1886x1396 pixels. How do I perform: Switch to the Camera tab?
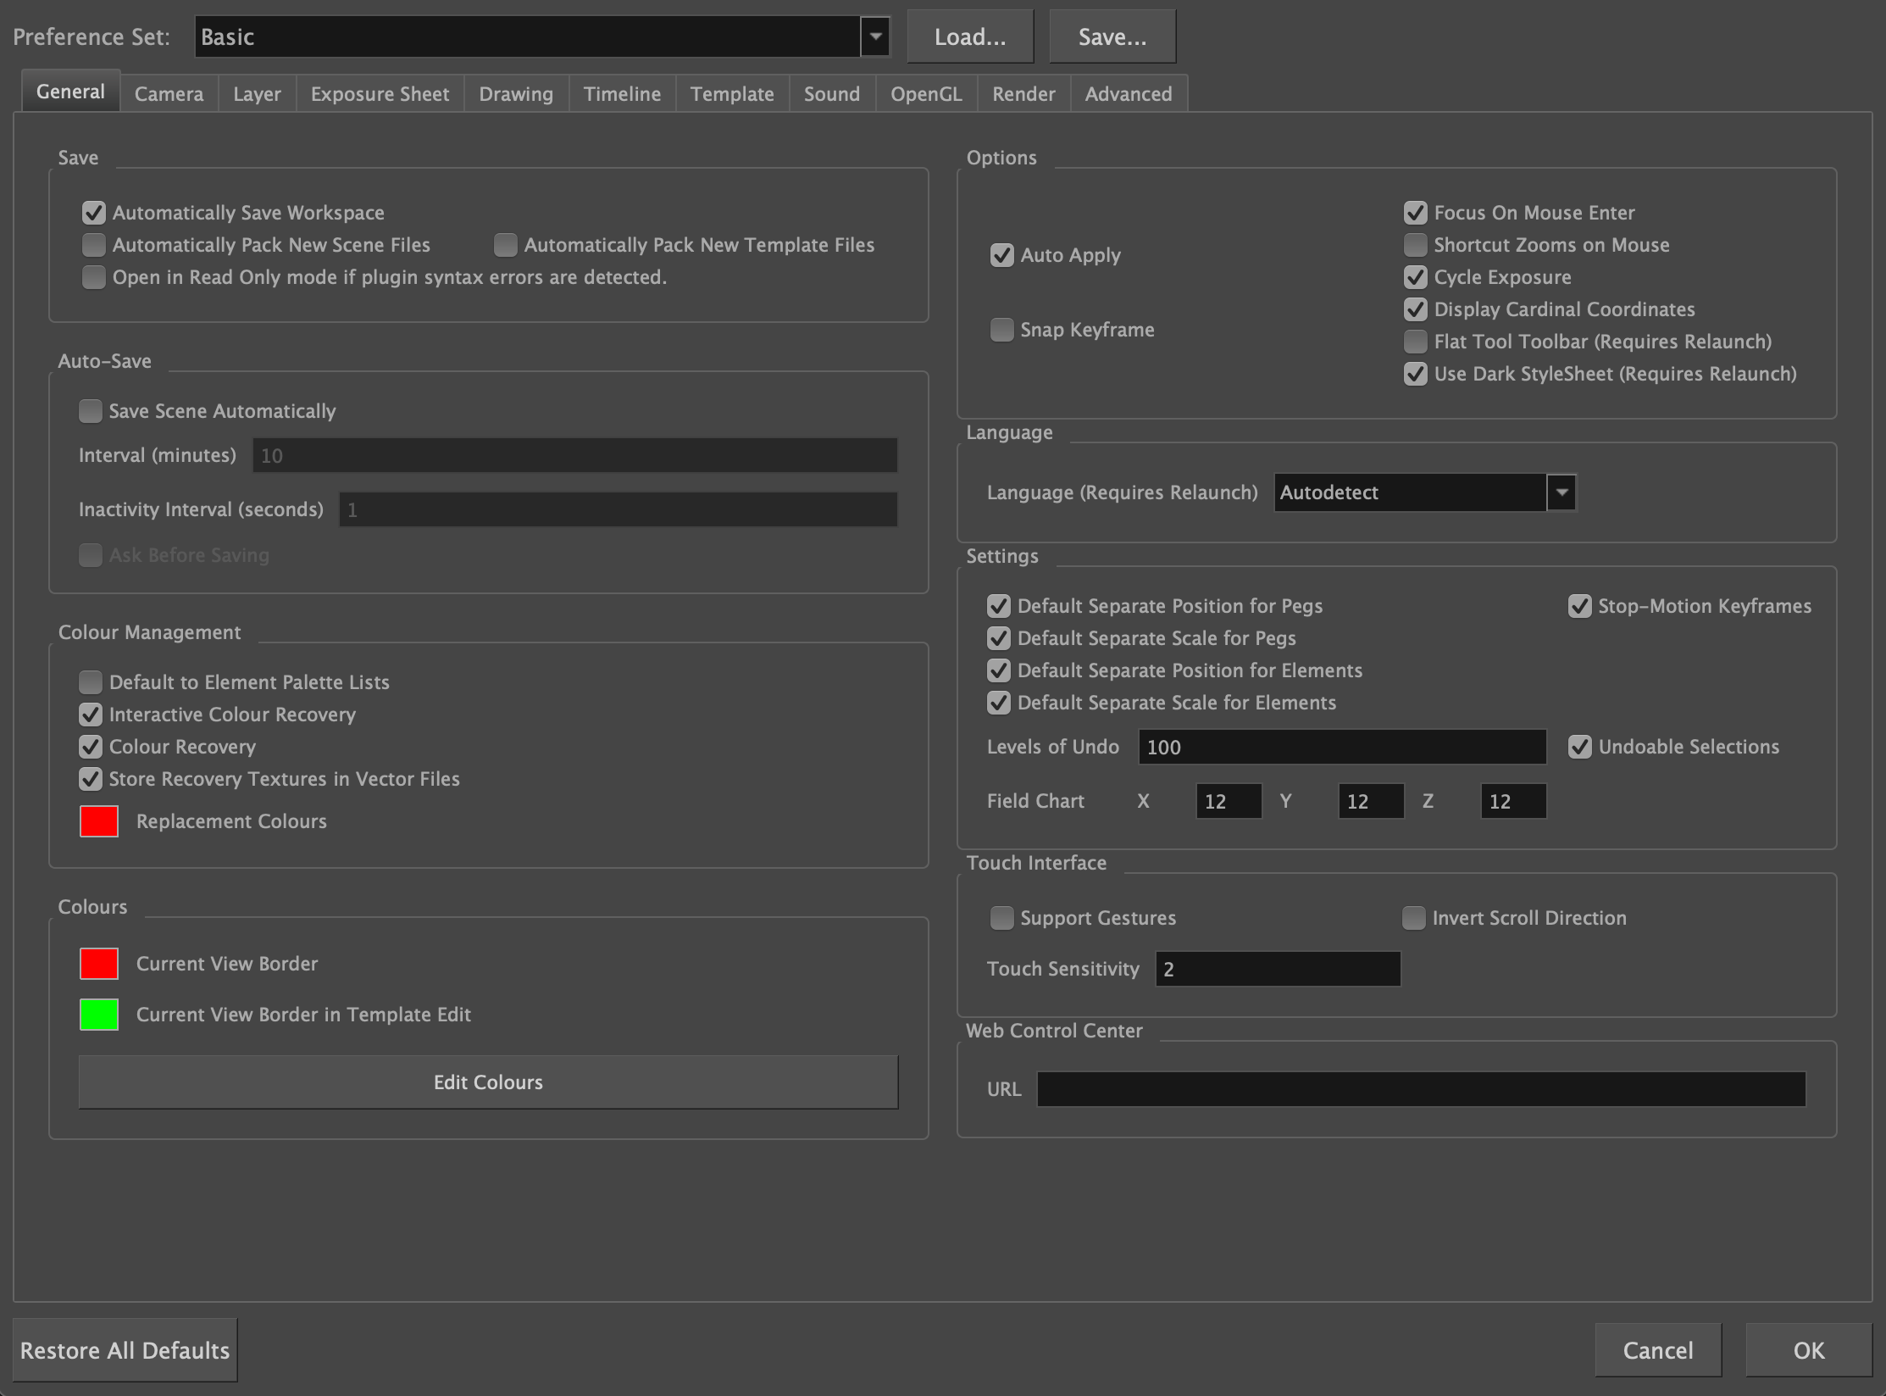click(x=169, y=93)
